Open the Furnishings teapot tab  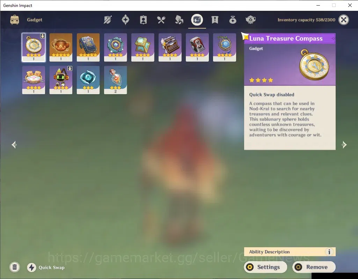pyautogui.click(x=250, y=20)
